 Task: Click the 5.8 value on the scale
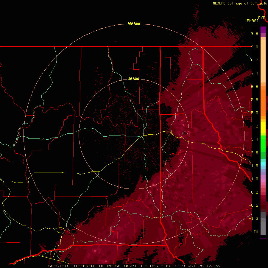pyautogui.click(x=255, y=100)
